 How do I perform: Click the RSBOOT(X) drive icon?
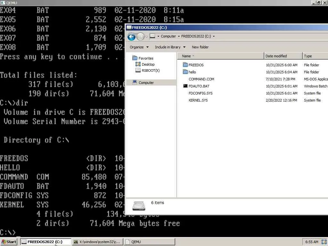pos(138,70)
